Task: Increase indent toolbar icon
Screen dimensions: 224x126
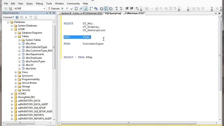Action: coord(132,8)
